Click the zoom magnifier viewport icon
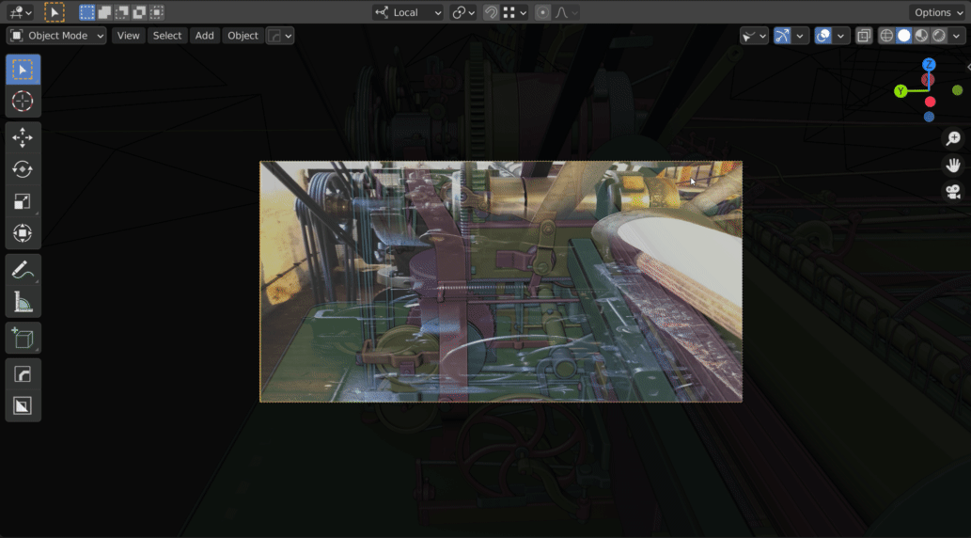The image size is (971, 538). coord(953,138)
